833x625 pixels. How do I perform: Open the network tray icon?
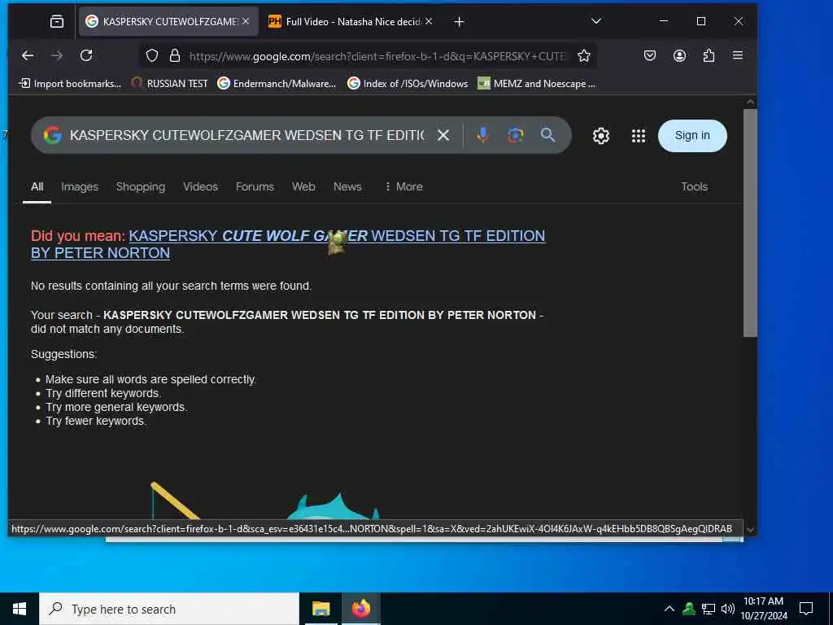pyautogui.click(x=709, y=609)
